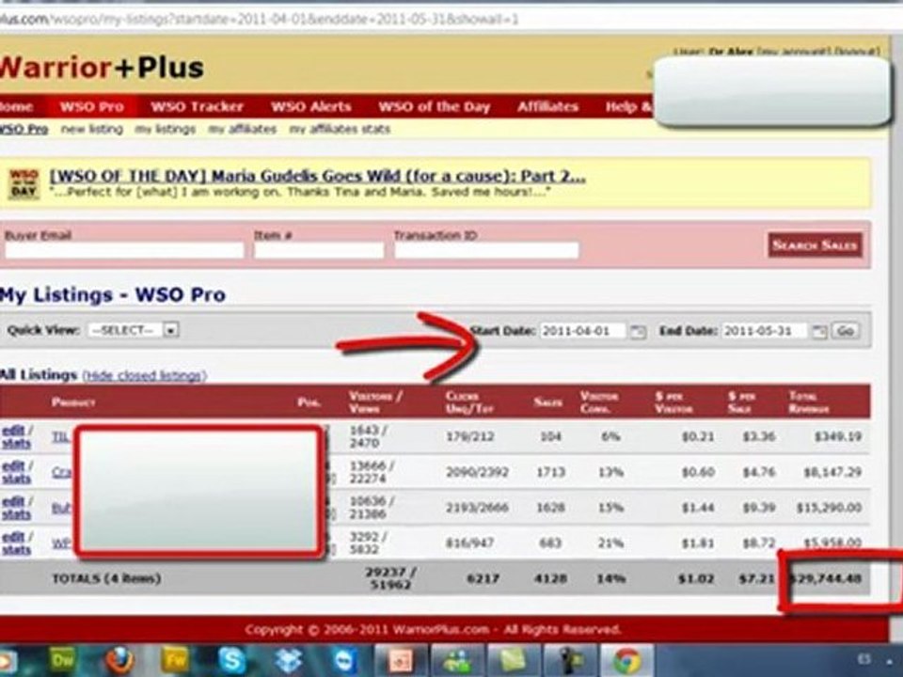The height and width of the screenshot is (677, 903).
Task: Open the WSO Tracker menu item
Action: (x=197, y=106)
